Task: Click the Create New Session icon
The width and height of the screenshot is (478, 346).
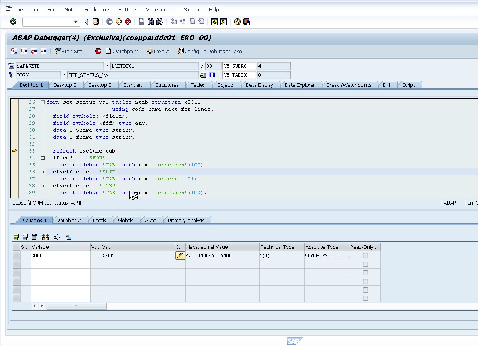Action: tap(215, 22)
